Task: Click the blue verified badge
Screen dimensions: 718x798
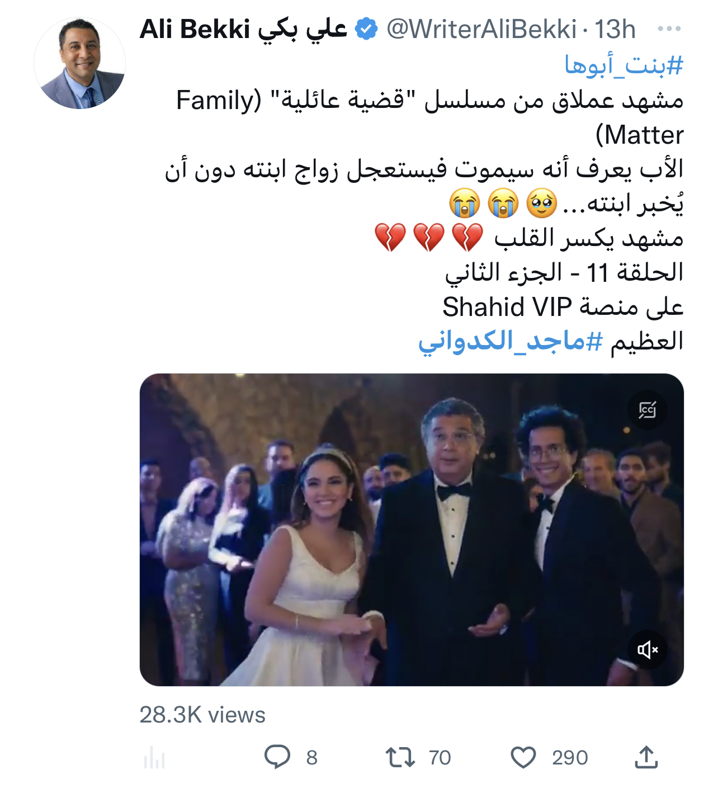Action: point(366,29)
